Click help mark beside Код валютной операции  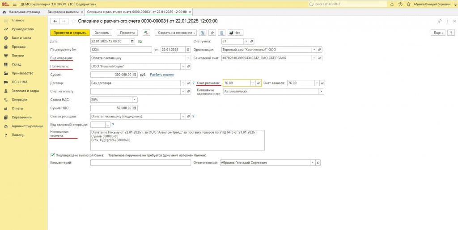113,125
